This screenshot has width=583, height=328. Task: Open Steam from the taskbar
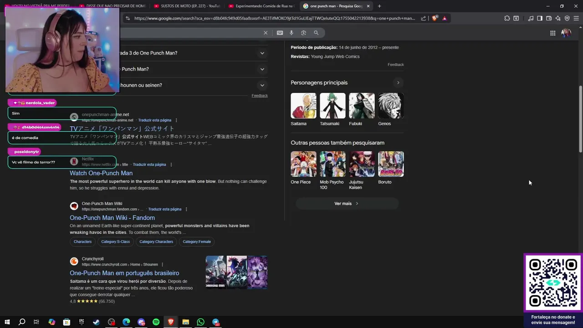(96, 322)
